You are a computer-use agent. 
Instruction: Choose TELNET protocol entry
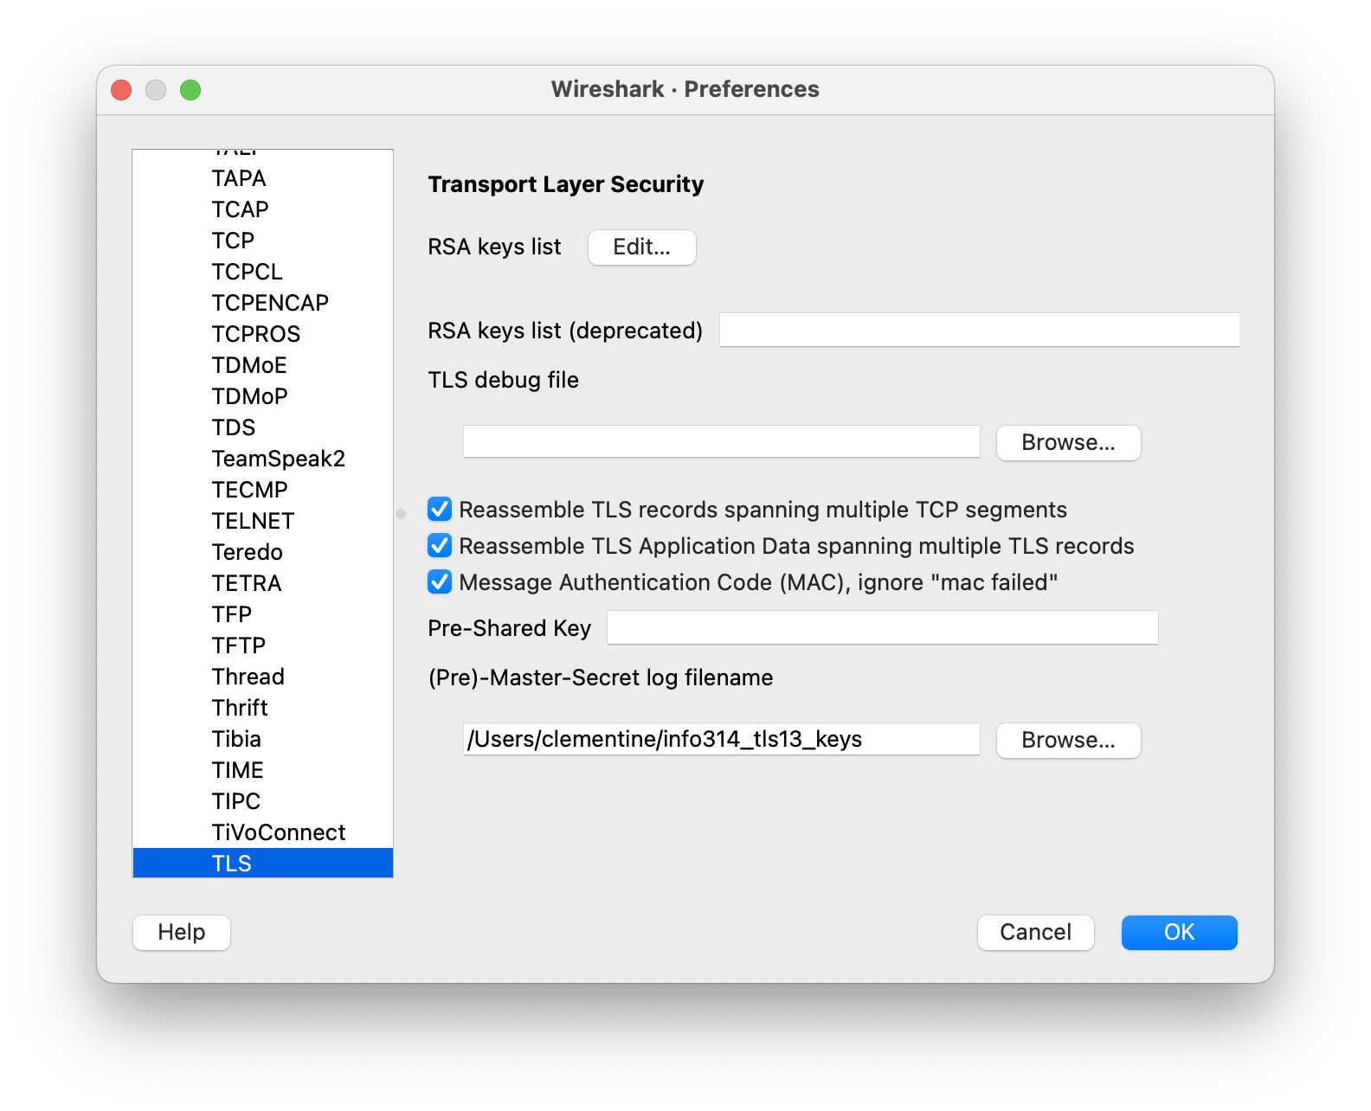[263, 521]
